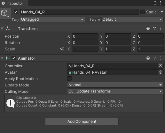Screen dimensions: 165x133
Task: Click the Clip Count: 0 text
Action: tap(26, 98)
